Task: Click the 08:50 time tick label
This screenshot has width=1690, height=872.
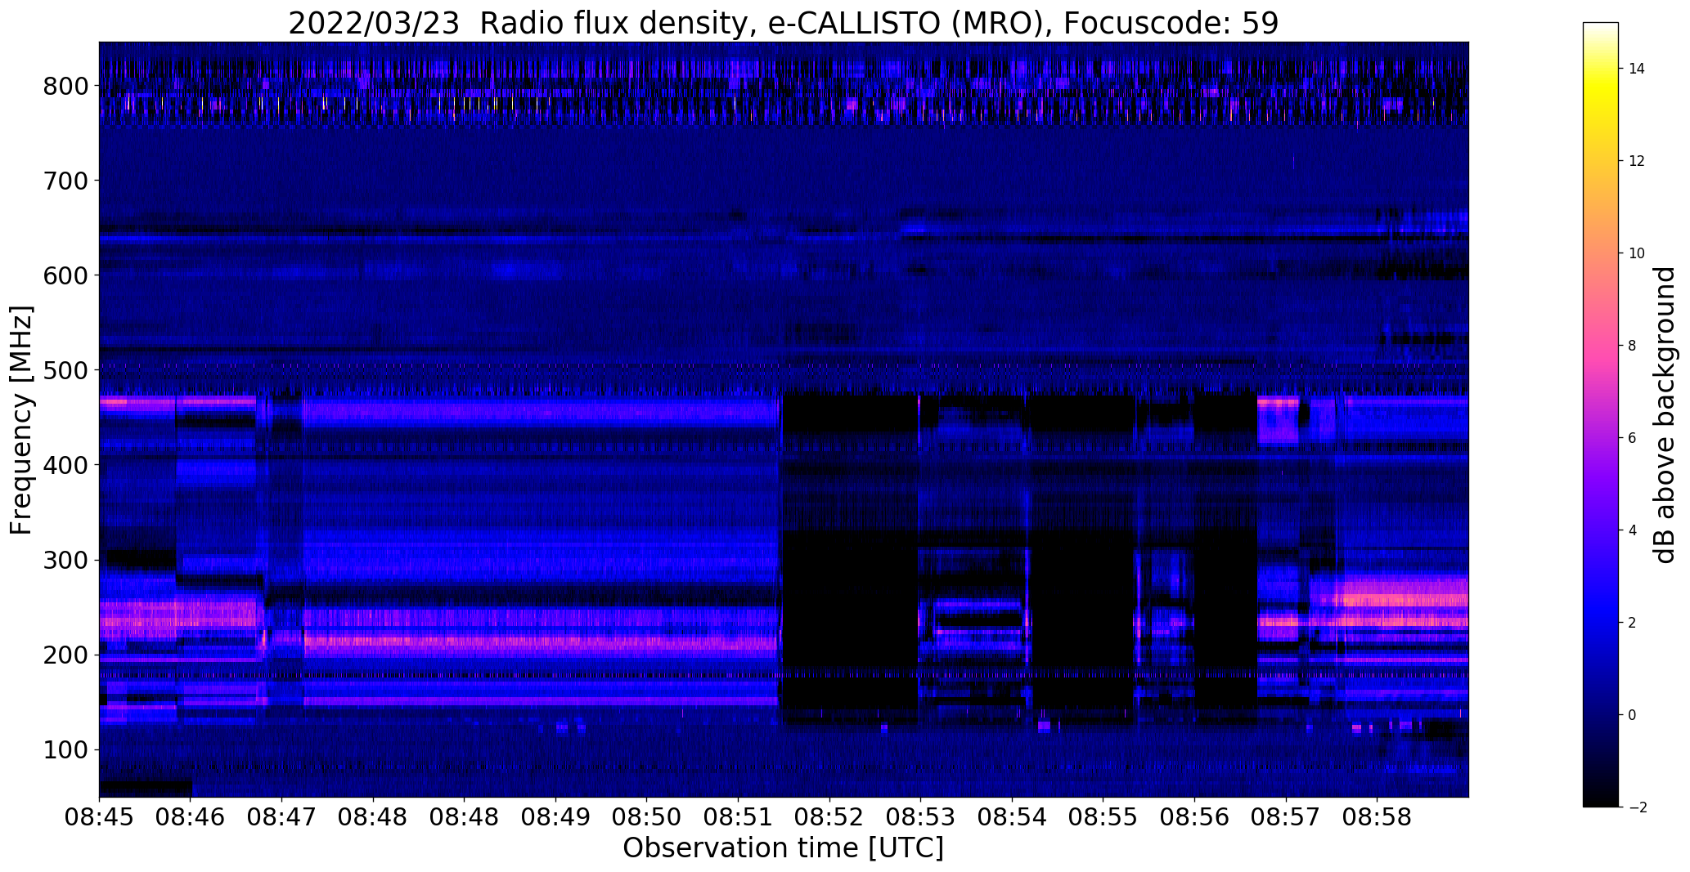Action: 647,819
